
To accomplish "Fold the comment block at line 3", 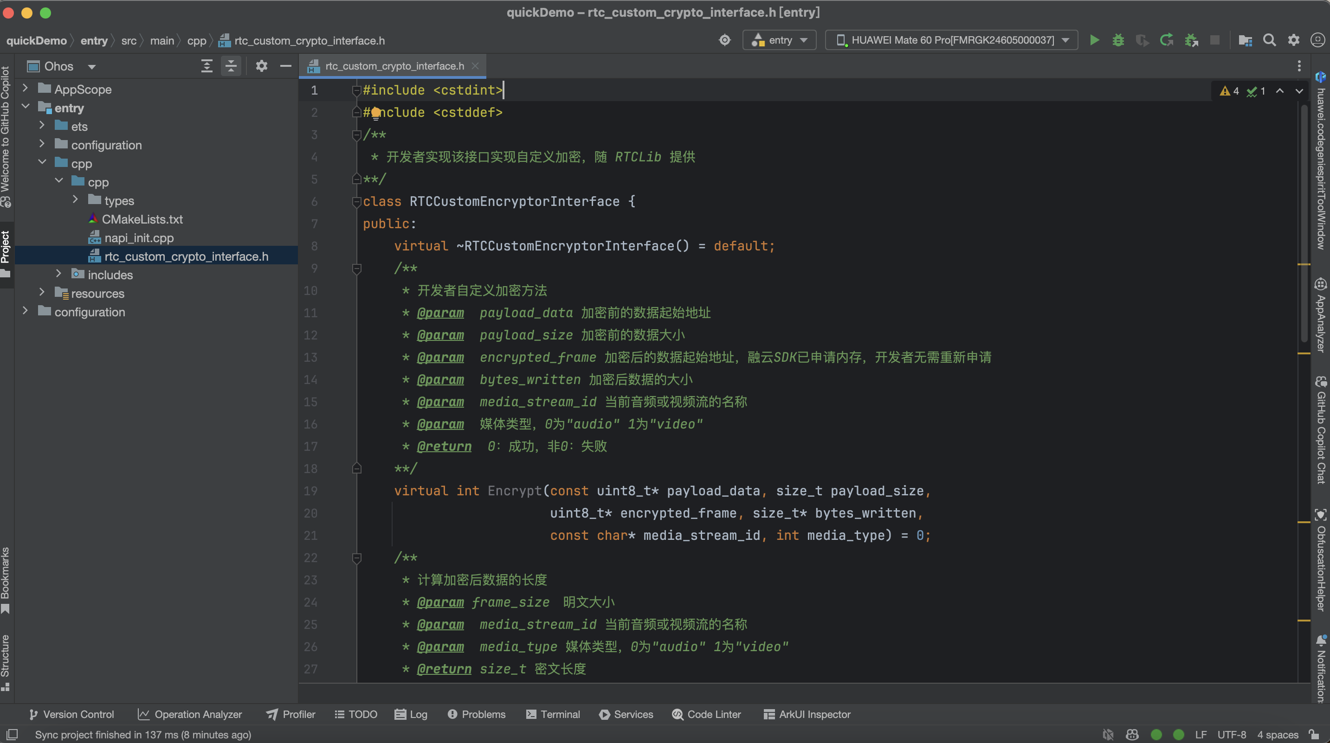I will [356, 135].
